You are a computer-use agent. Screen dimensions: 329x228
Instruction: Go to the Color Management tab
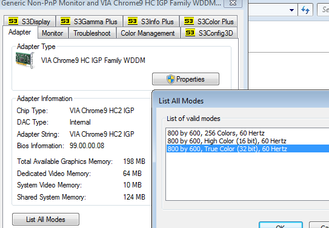pos(148,33)
